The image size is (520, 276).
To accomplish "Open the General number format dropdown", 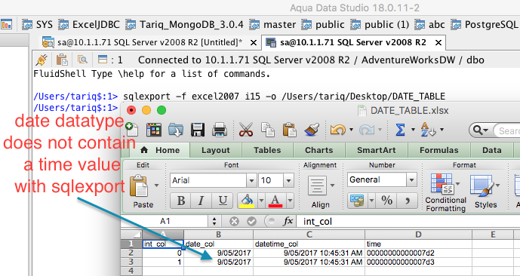I will [411, 180].
